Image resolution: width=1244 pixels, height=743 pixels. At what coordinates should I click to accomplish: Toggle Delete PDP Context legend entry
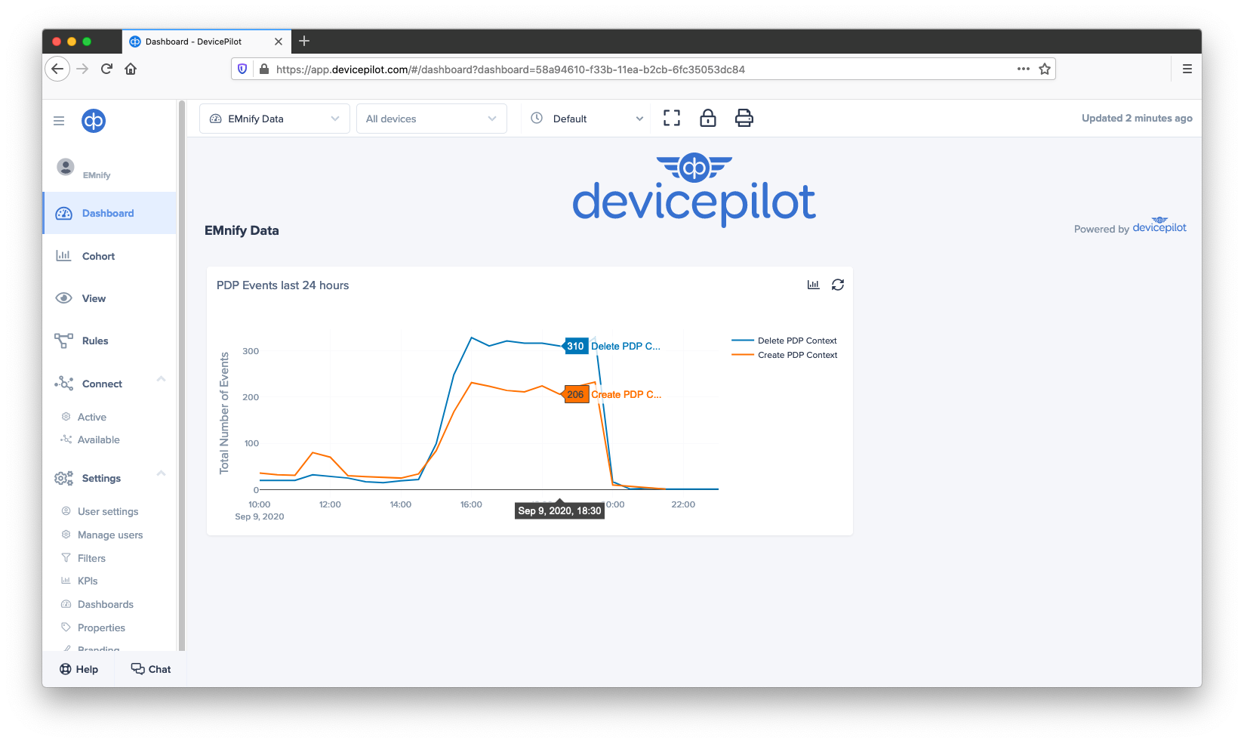click(x=785, y=341)
